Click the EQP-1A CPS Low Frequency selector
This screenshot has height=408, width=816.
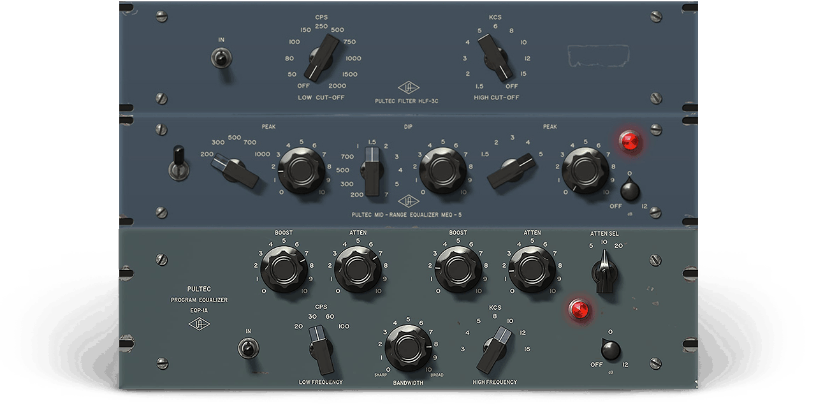point(322,350)
